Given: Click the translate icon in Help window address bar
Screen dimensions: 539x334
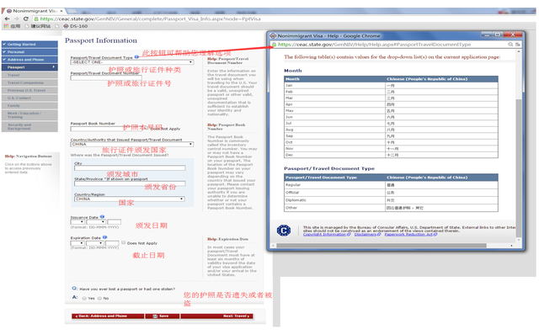Looking at the screenshot, I should pos(517,45).
